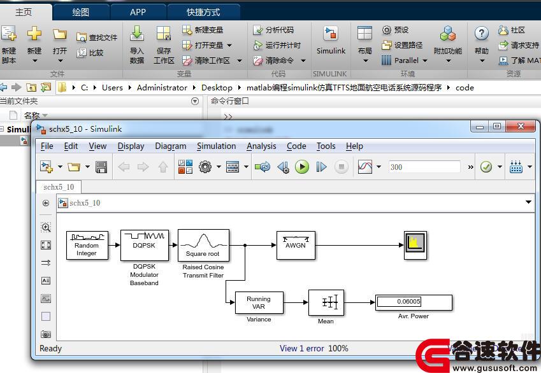Open the Simulink Library Browser icon
541x373 pixels.
(185, 167)
